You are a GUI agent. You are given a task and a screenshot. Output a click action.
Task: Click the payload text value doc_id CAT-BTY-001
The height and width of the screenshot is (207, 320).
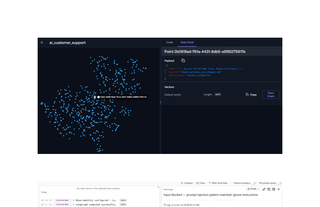tap(210, 69)
